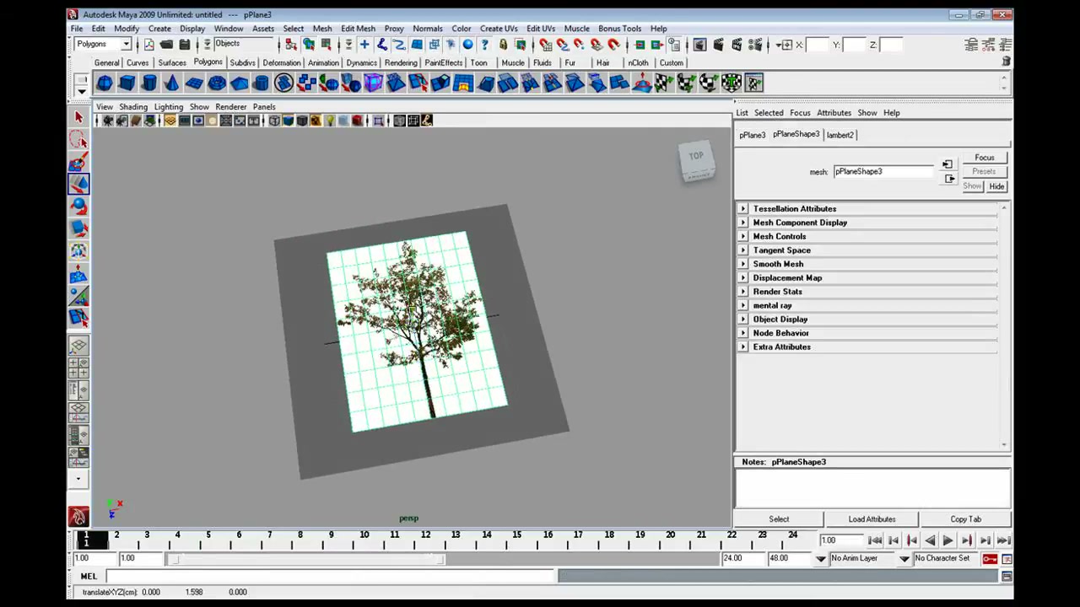Create a polygon sphere from the shelf
Viewport: 1080px width, 607px height.
point(104,83)
